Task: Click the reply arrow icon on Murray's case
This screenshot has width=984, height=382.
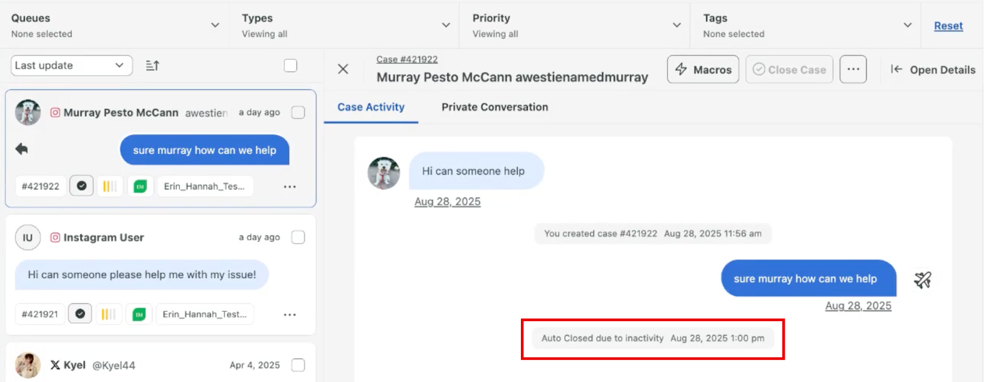Action: point(22,149)
